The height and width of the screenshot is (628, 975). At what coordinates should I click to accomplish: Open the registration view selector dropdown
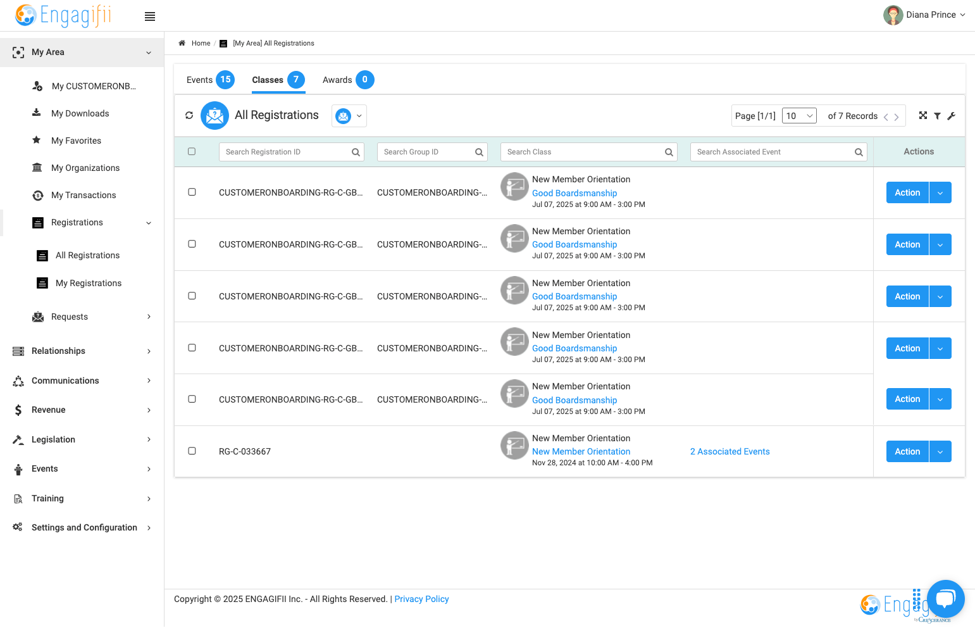[x=349, y=116]
